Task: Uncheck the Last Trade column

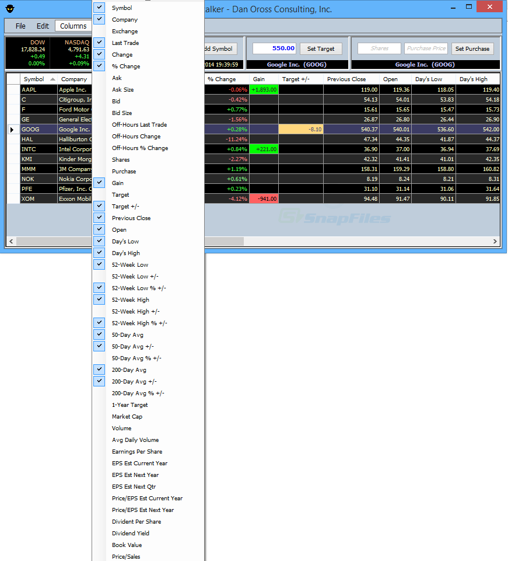Action: pos(99,42)
